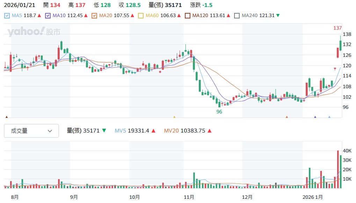Toggle the MA10 moving average line
Viewport: 356px width, 203px height.
click(x=48, y=15)
